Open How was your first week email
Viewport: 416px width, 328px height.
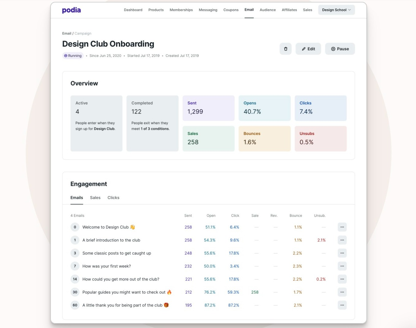tap(107, 266)
